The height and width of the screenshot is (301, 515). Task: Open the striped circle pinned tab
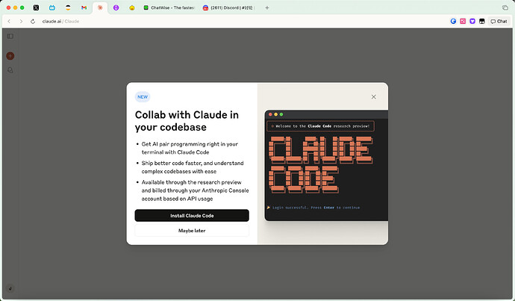[x=68, y=7]
